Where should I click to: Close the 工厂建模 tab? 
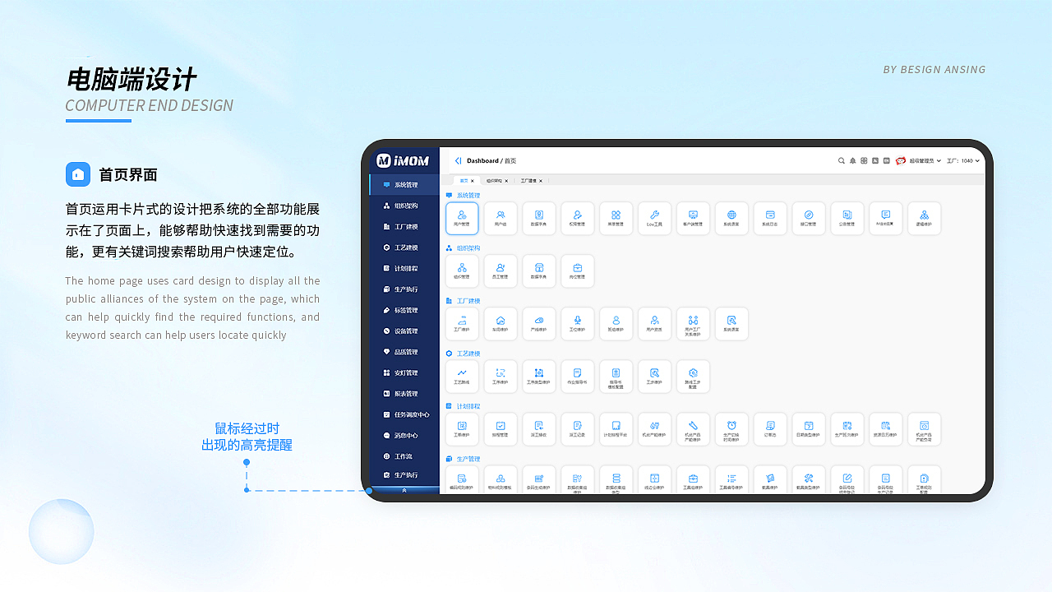pyautogui.click(x=541, y=180)
